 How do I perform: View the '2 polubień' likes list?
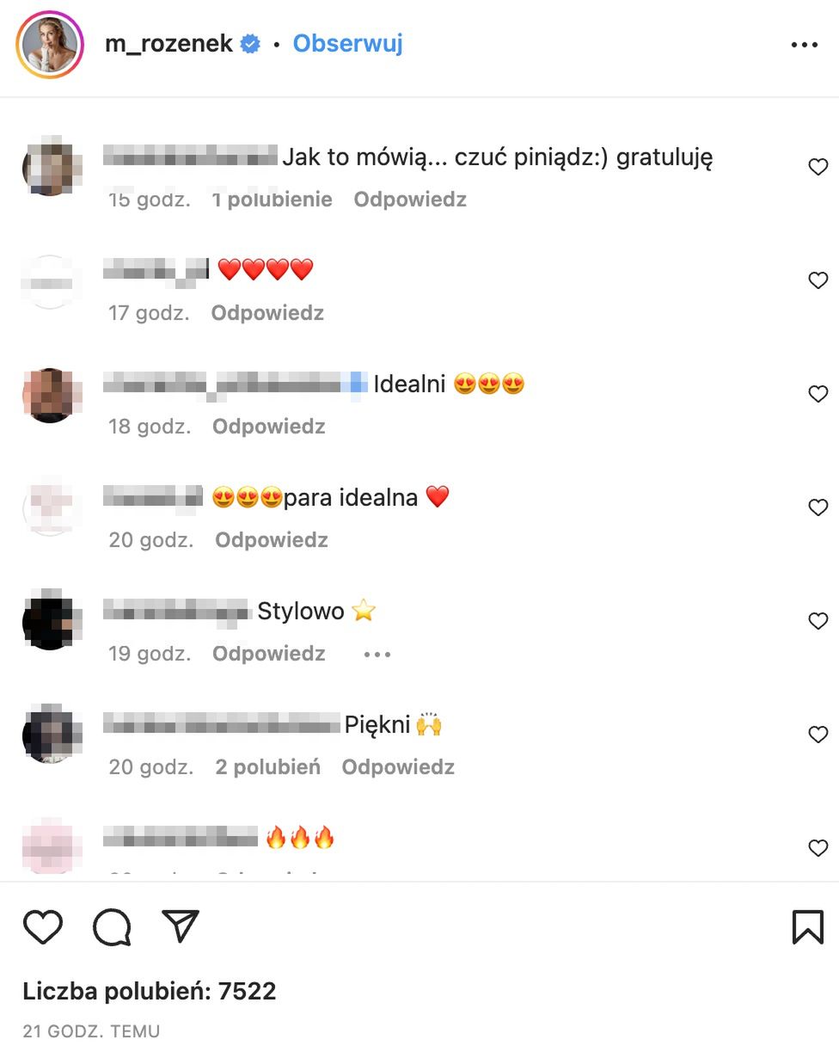click(x=267, y=767)
